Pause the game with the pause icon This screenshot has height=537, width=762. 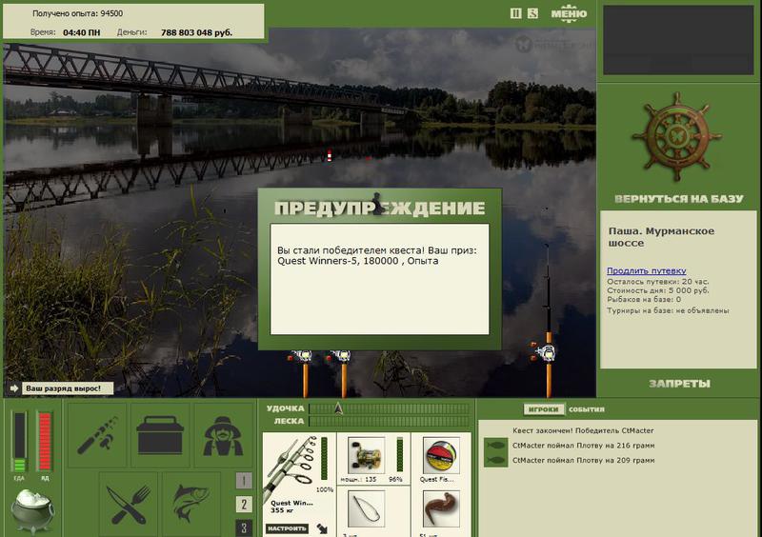tap(515, 13)
